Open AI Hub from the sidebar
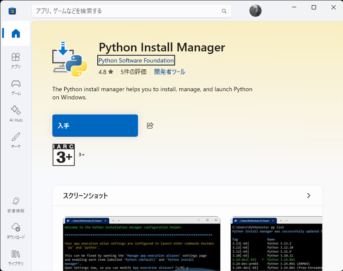This screenshot has height=271, width=343. [16, 114]
